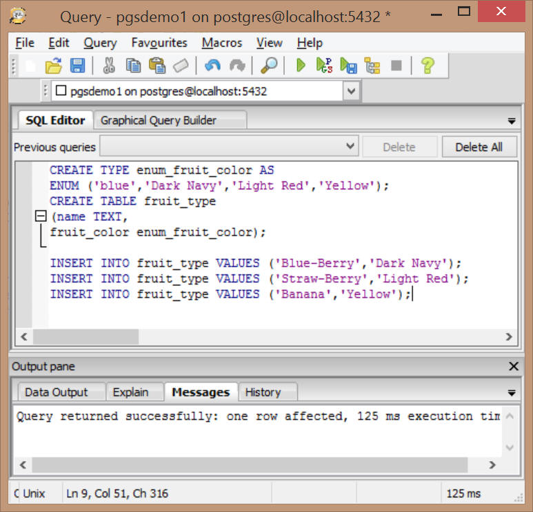Click SQL editor scroll right arrow
The width and height of the screenshot is (533, 512).
pyautogui.click(x=509, y=337)
